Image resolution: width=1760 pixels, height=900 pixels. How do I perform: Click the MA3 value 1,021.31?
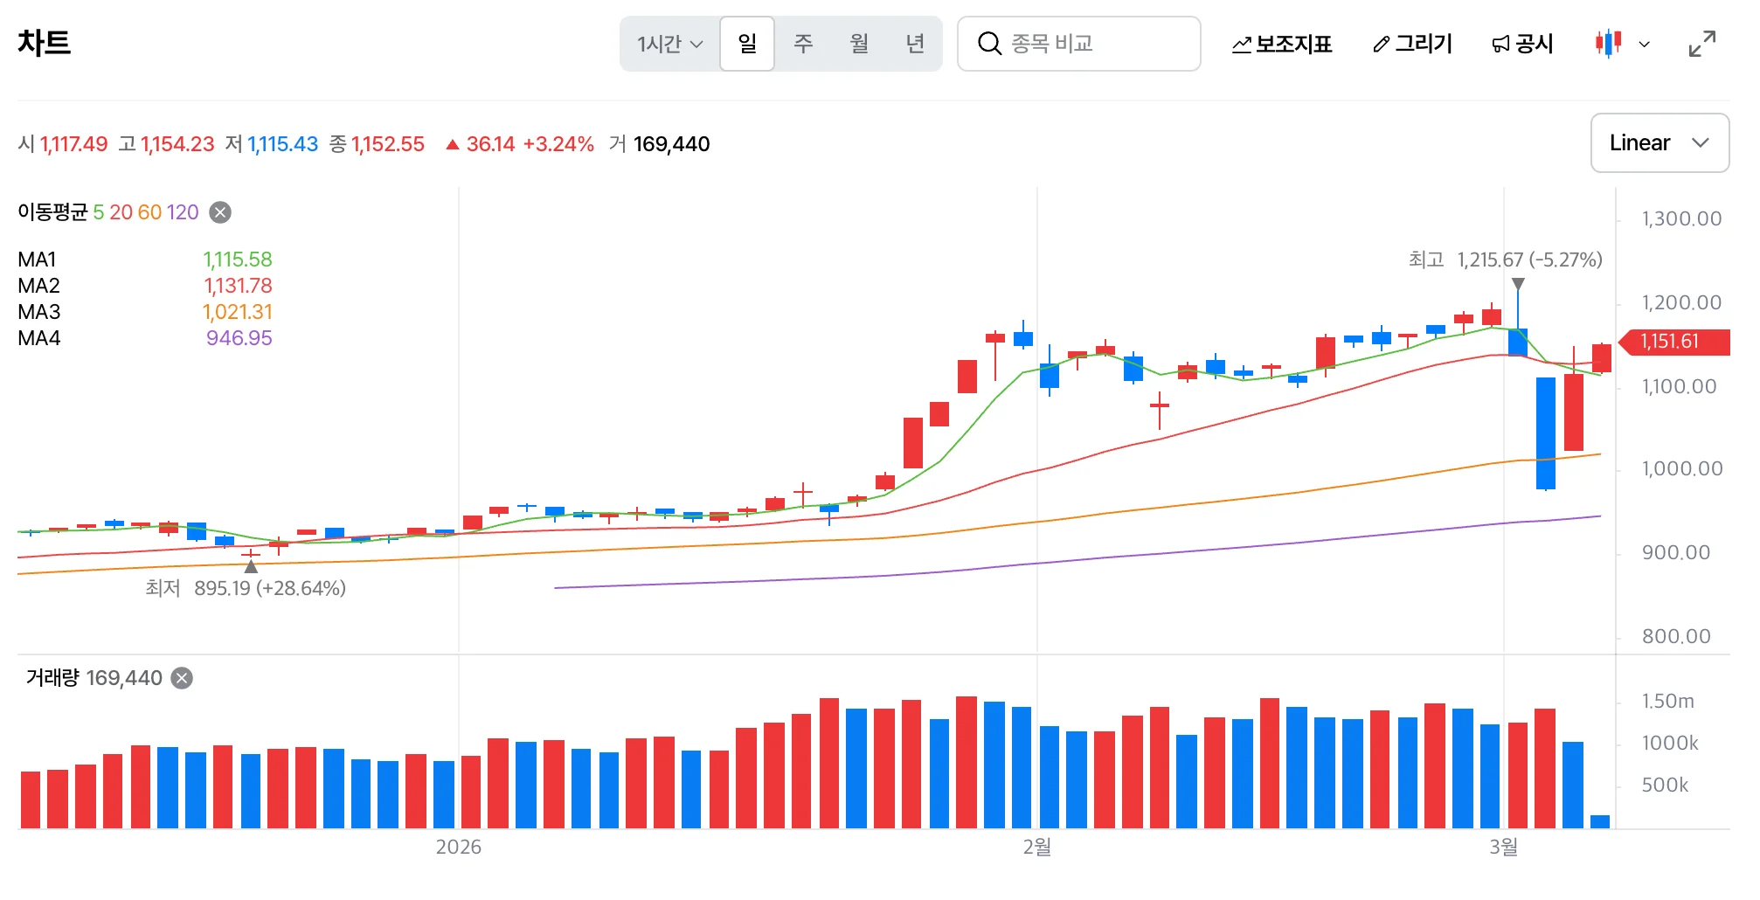[238, 312]
